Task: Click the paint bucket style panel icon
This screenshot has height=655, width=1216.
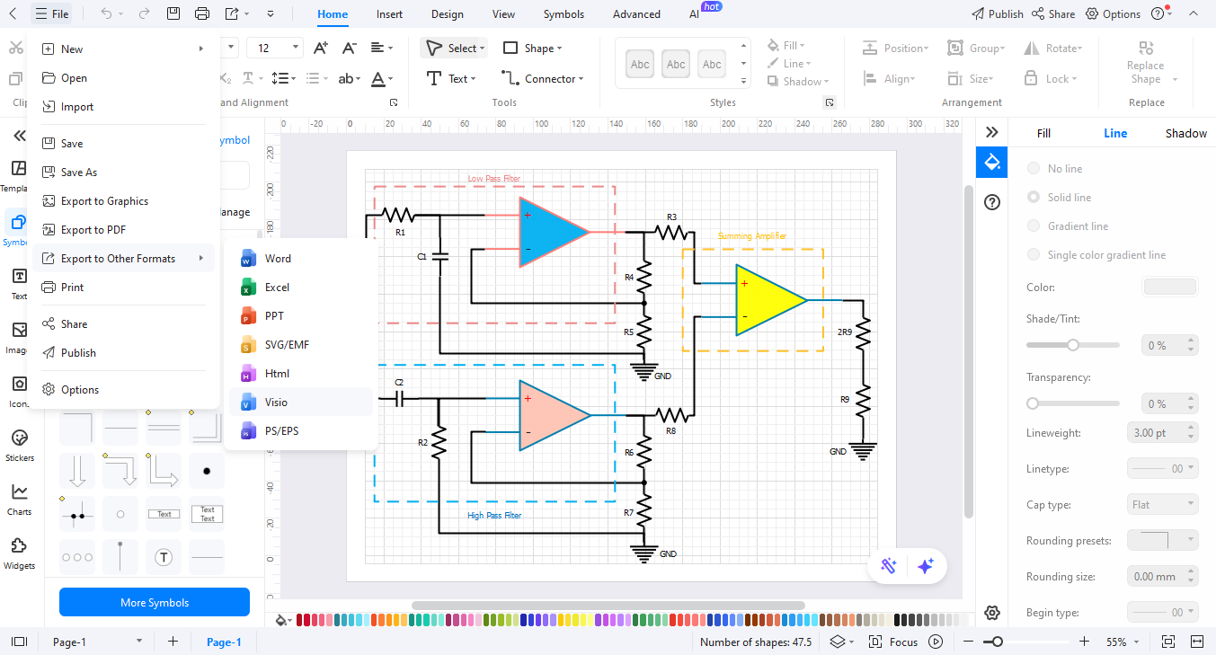Action: pos(992,163)
